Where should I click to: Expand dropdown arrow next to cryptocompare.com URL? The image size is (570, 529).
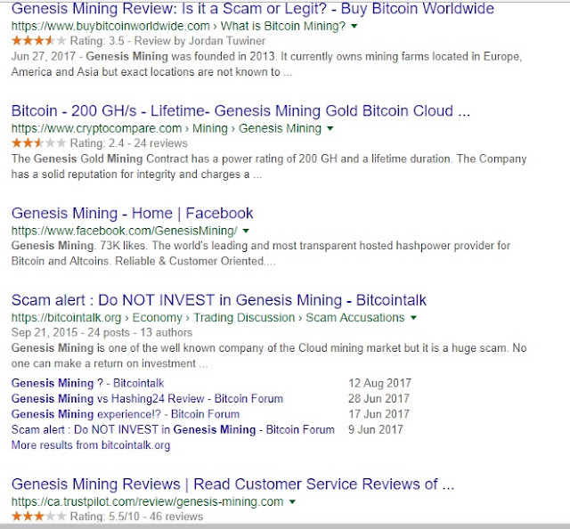tap(330, 128)
